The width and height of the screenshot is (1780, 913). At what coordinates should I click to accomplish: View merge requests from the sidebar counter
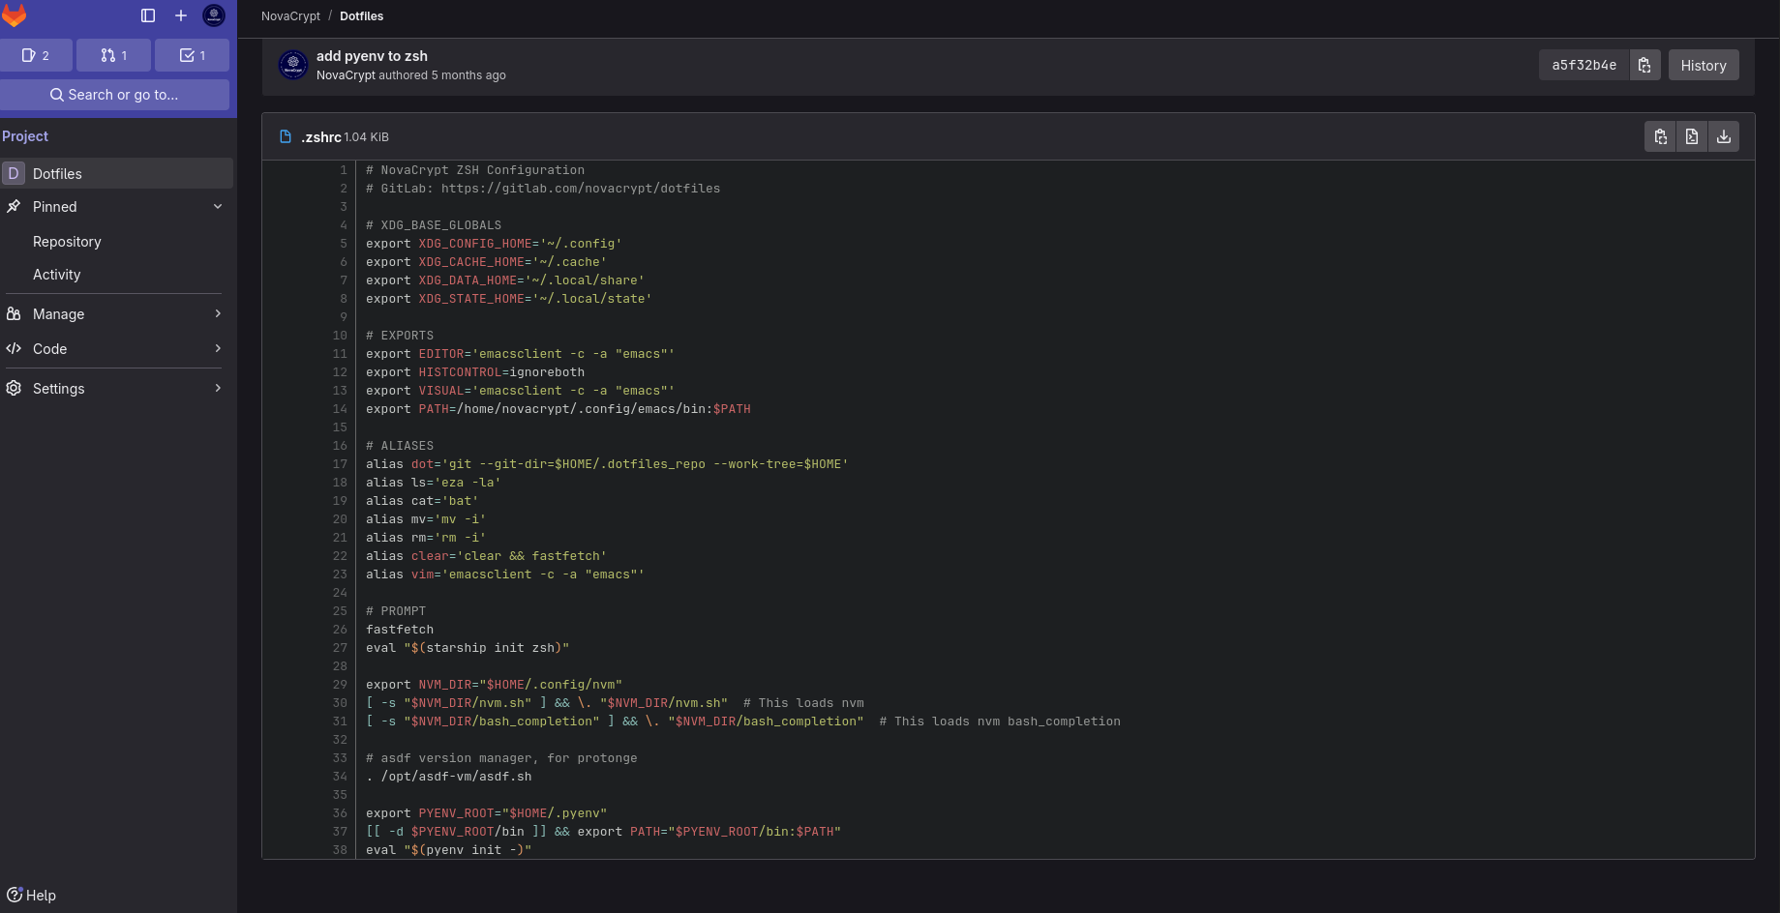click(113, 55)
